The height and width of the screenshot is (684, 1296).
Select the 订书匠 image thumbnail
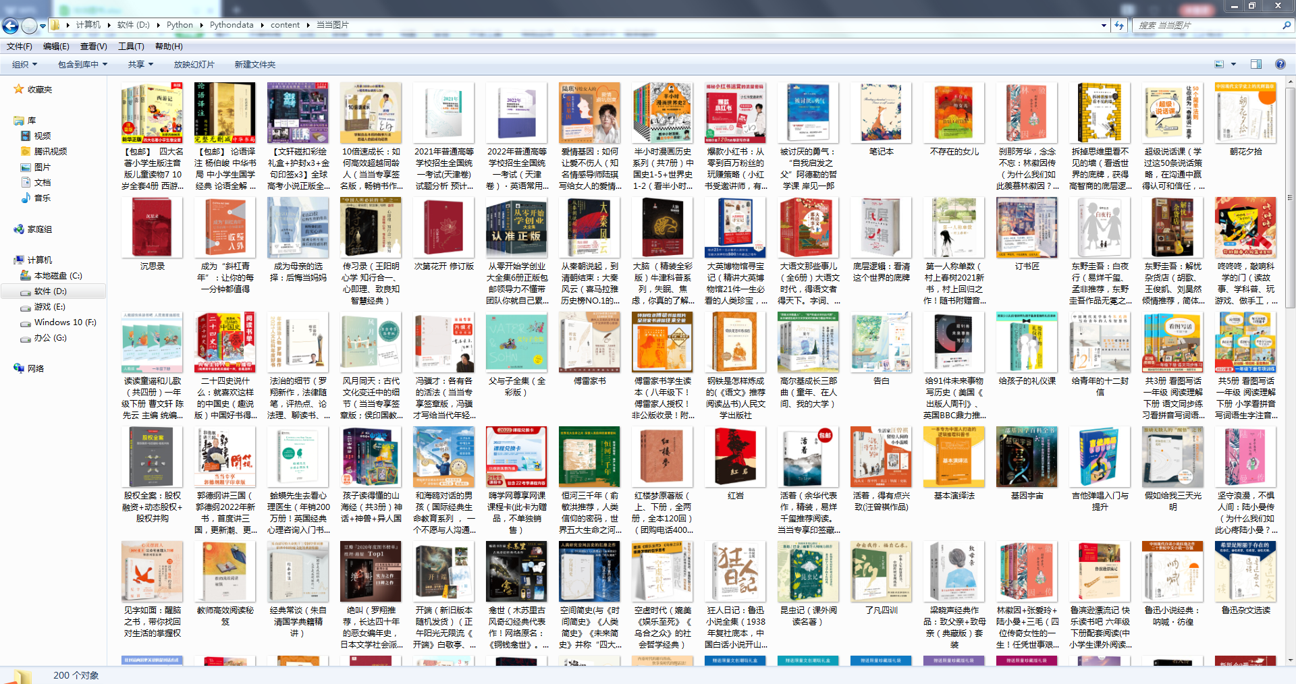tap(1027, 228)
